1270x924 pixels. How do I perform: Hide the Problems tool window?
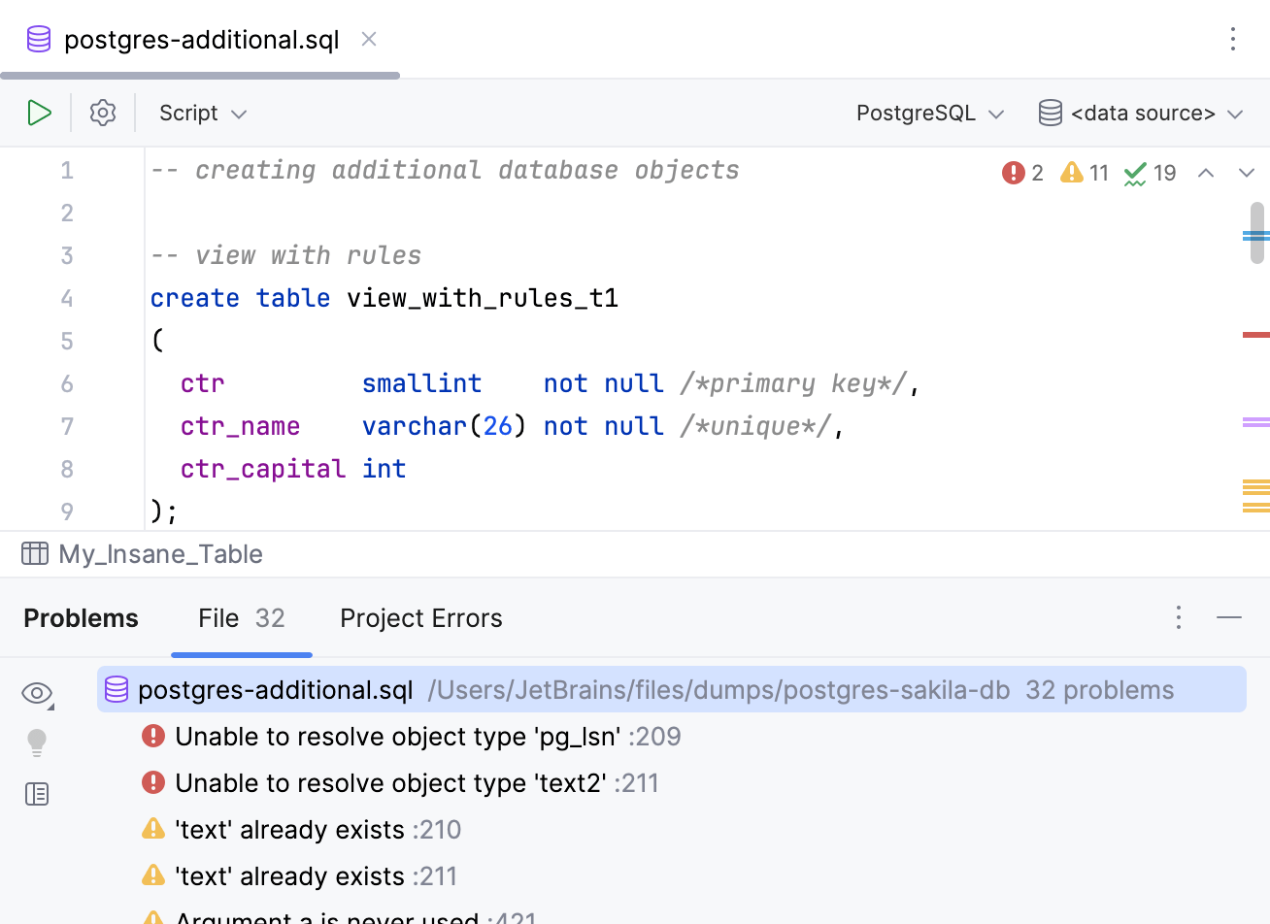(x=1229, y=617)
